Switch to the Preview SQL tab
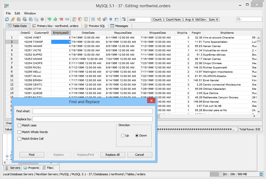 95,26
